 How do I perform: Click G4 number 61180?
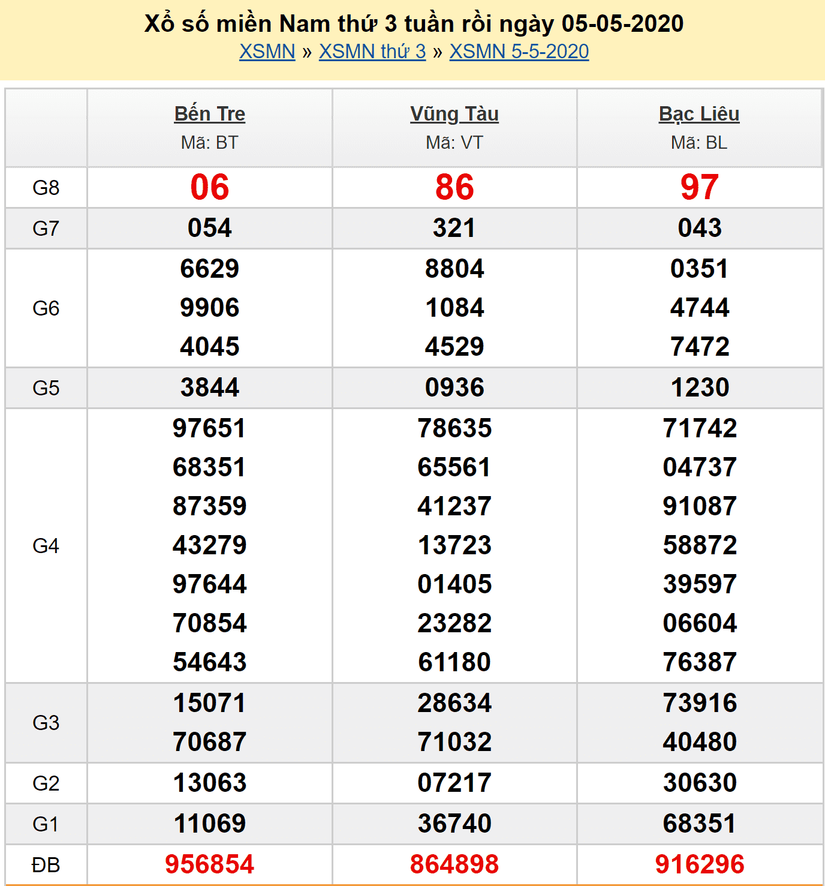click(454, 662)
